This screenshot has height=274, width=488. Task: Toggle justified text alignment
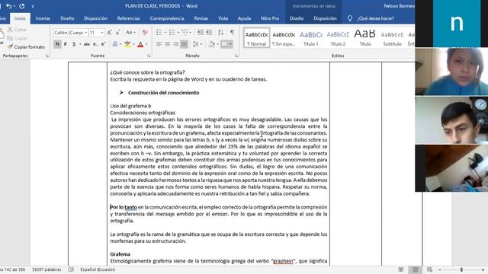[x=185, y=44]
